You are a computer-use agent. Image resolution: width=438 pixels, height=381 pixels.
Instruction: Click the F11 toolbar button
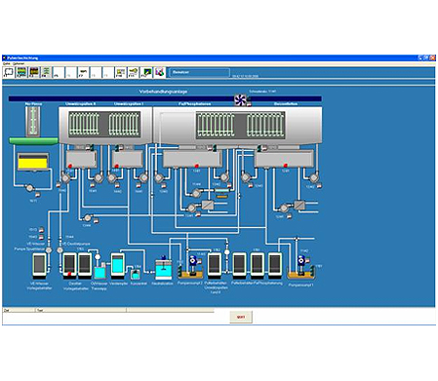pos(133,72)
